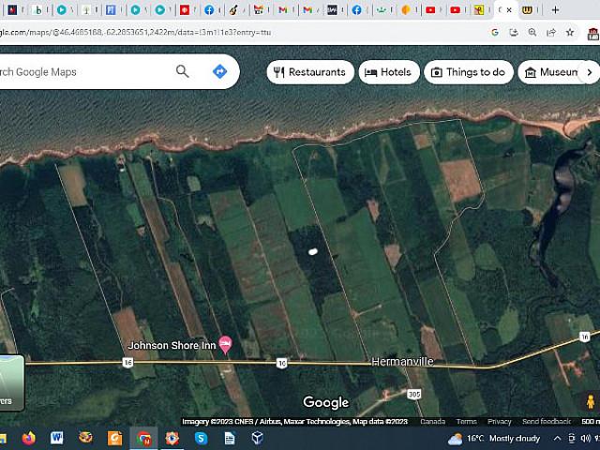The image size is (600, 450).
Task: Open the document editor icon on the taskbar
Action: 229,438
